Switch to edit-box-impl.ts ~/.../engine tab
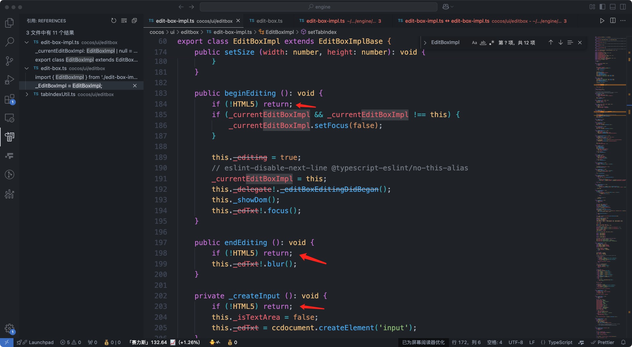 tap(340, 21)
